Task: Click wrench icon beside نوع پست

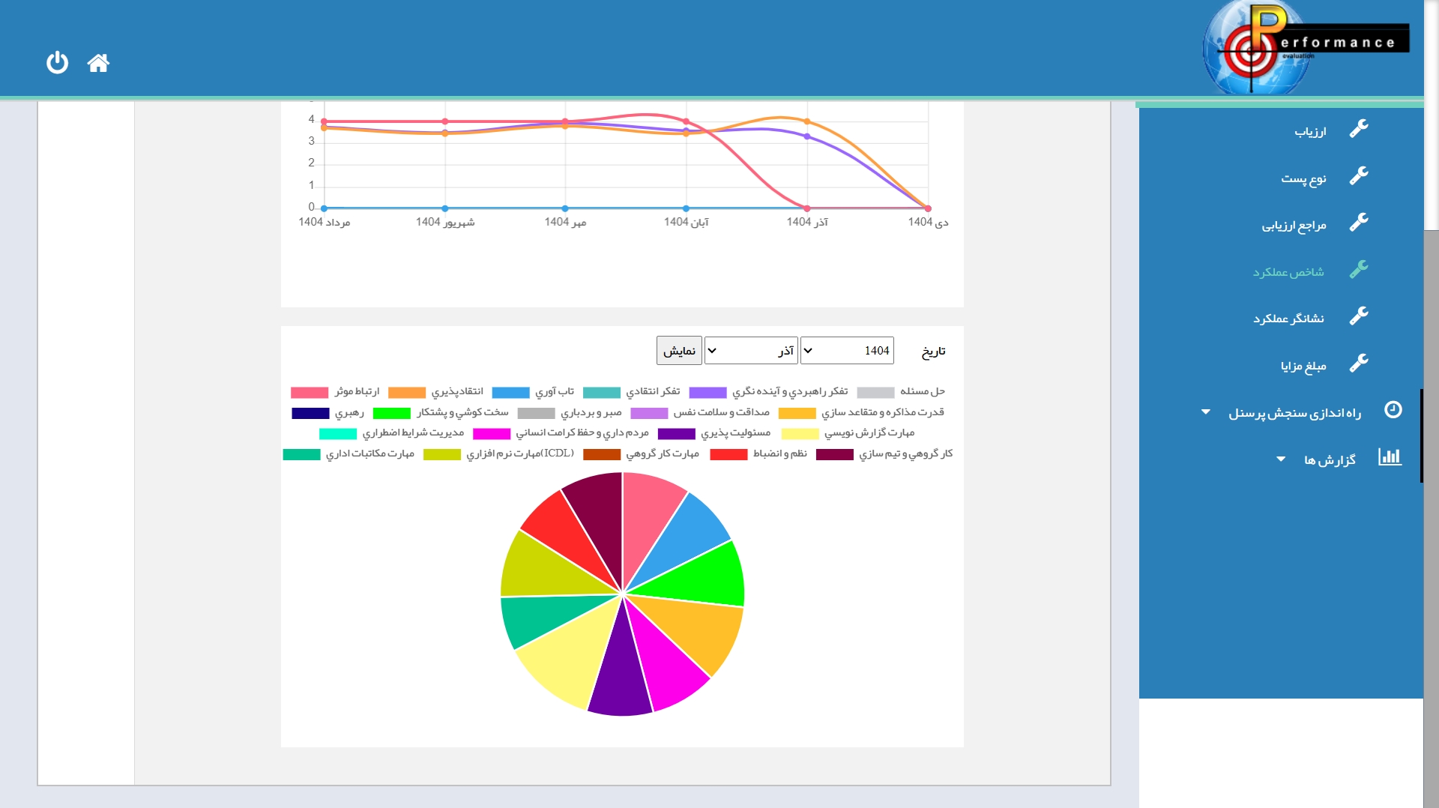Action: [x=1358, y=176]
